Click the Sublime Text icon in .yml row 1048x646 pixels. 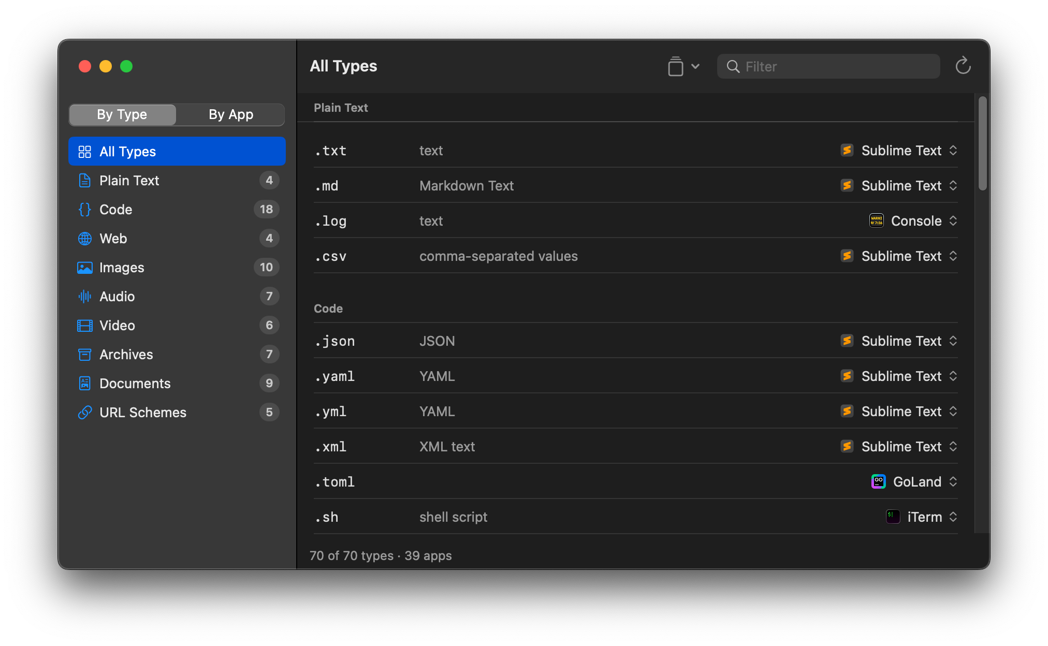click(x=847, y=412)
